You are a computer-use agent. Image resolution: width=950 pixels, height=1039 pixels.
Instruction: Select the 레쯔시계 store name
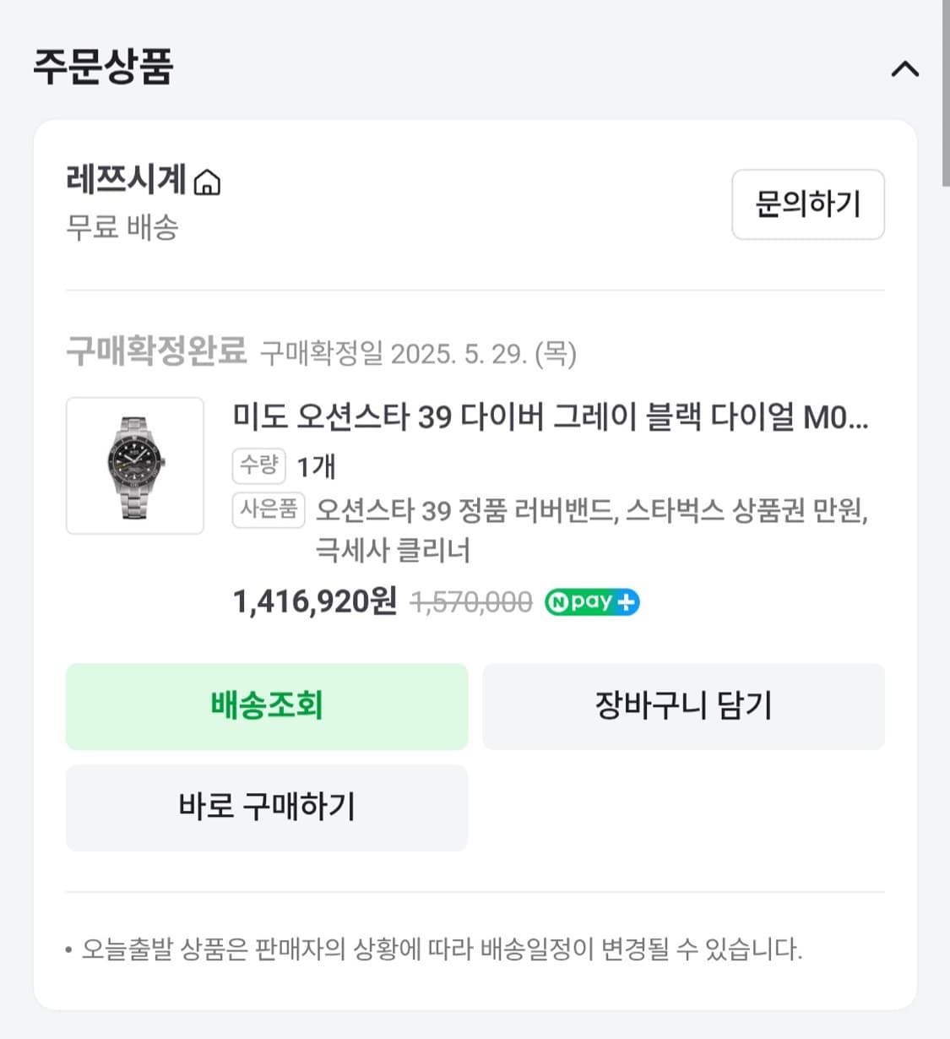pos(126,179)
